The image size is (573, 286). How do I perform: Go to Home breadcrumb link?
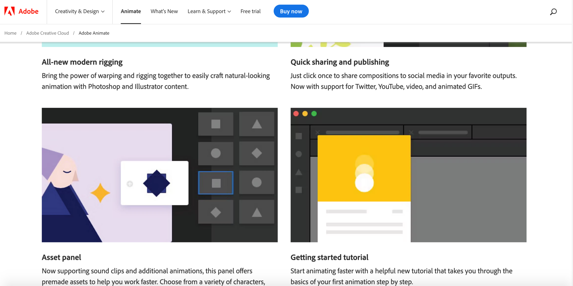point(10,33)
